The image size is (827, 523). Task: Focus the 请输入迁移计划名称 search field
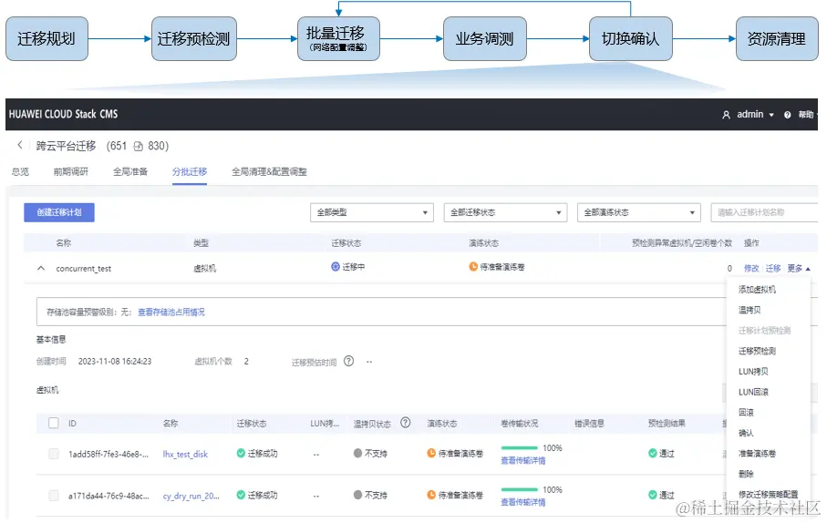tap(764, 212)
